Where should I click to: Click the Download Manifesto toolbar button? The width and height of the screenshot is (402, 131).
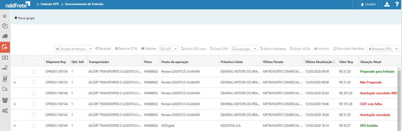tap(349, 49)
